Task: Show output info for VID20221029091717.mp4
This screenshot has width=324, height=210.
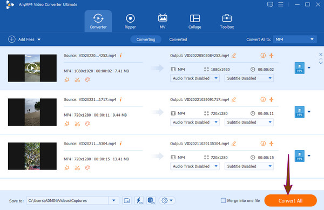Action: tap(263, 99)
